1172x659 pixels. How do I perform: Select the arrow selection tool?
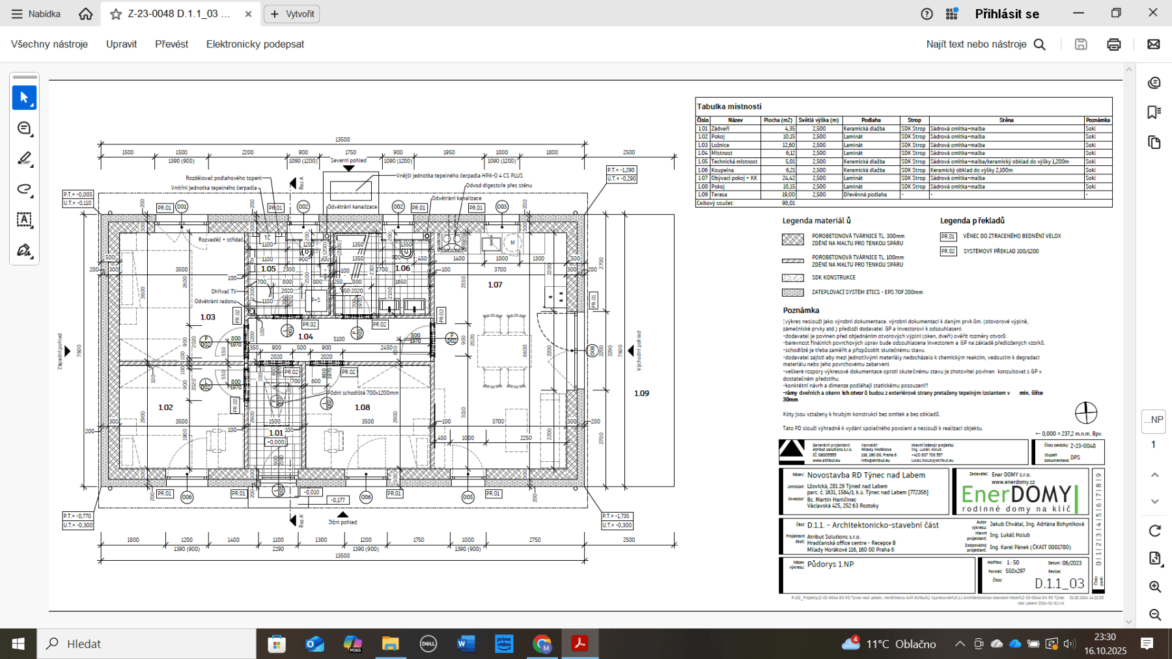pyautogui.click(x=24, y=98)
